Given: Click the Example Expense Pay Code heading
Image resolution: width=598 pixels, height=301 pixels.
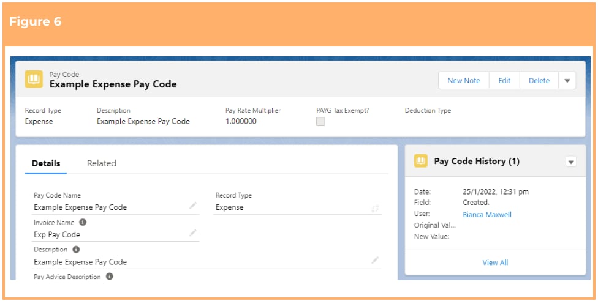Looking at the screenshot, I should tap(113, 84).
